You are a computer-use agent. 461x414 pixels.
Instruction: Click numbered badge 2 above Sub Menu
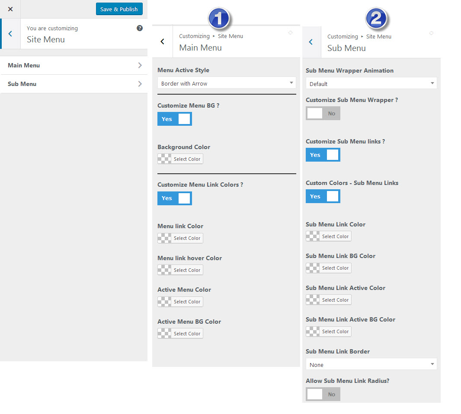pos(376,19)
